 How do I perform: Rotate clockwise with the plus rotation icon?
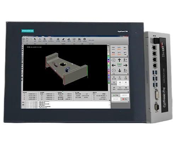click(114, 60)
